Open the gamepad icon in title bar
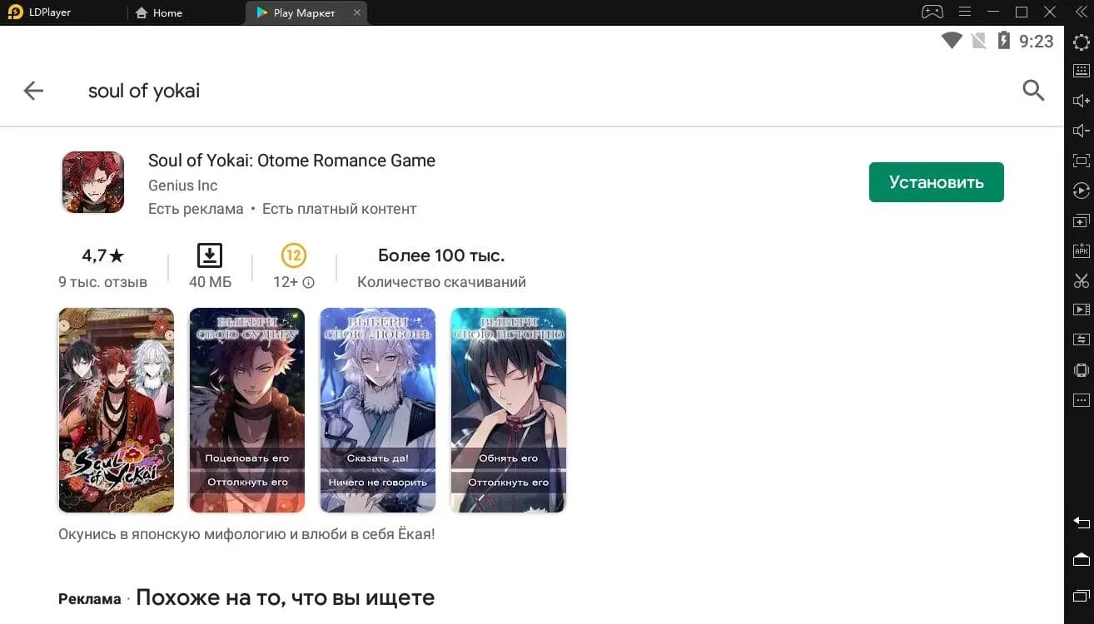The width and height of the screenshot is (1094, 624). [932, 12]
